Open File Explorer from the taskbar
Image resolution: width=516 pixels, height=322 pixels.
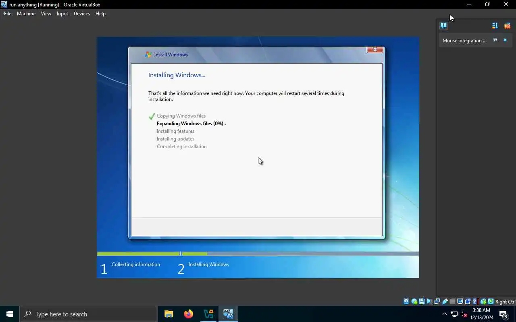169,314
